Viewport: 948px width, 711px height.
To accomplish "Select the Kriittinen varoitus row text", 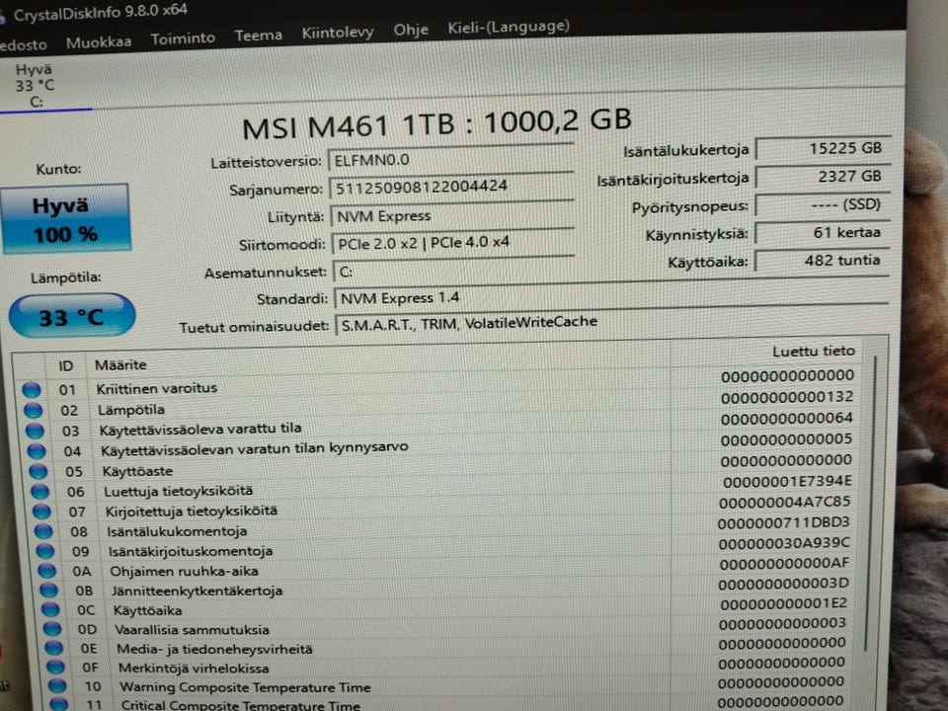I will pyautogui.click(x=157, y=388).
